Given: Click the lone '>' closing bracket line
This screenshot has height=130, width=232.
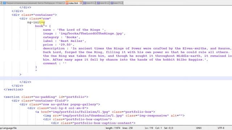Looking at the screenshot, I should point(20,74).
